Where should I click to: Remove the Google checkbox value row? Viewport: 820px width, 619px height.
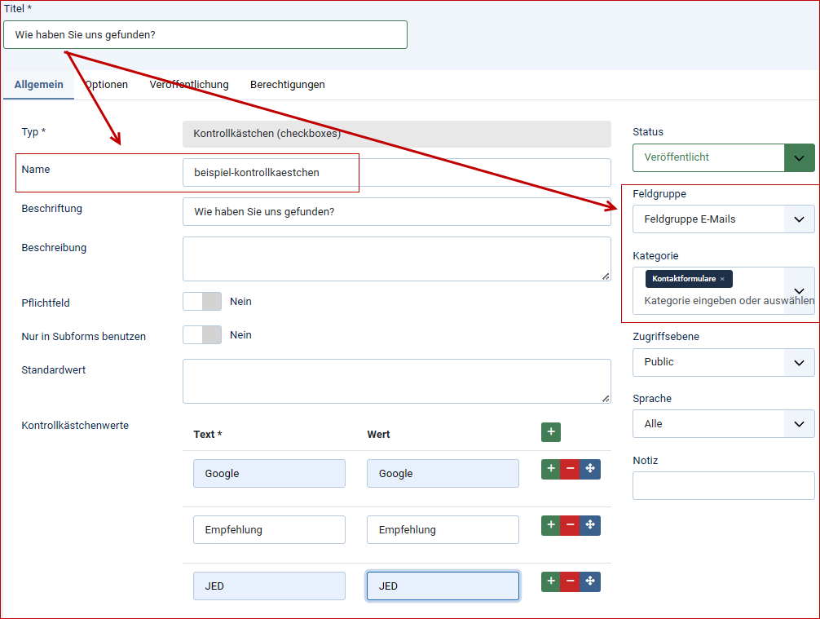pos(571,469)
